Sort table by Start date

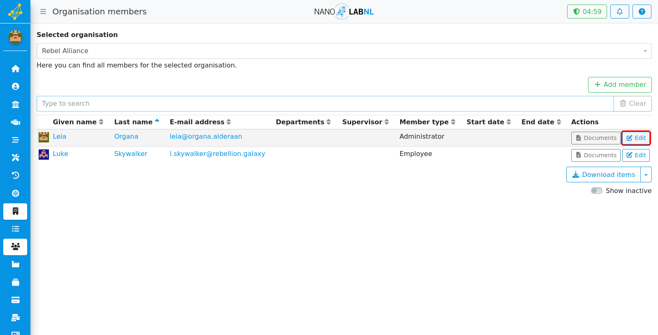tap(489, 122)
